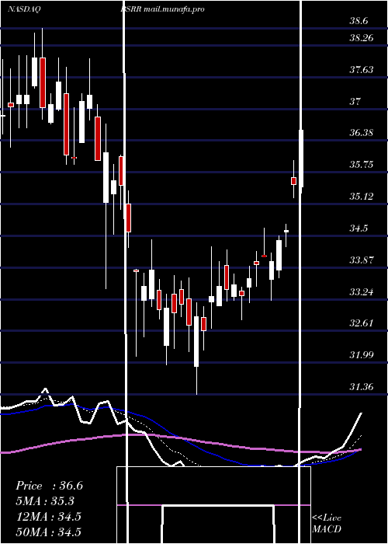Click the 38.26 price axis label
388x544 pixels.
click(362, 37)
